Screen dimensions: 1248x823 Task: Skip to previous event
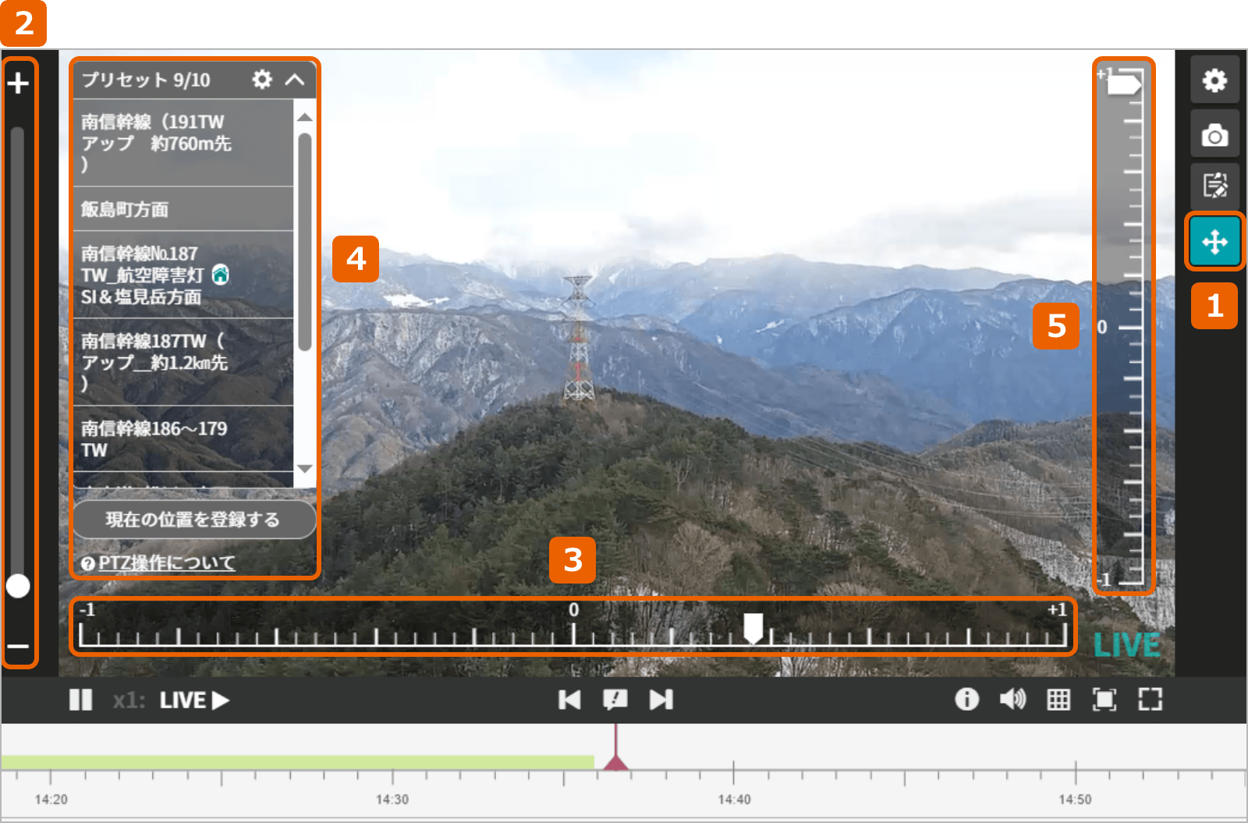click(569, 700)
